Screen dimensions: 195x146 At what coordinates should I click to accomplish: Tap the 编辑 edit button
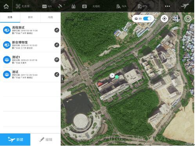(46, 139)
